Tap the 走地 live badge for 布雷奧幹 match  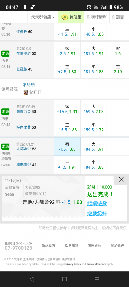coord(5,54)
